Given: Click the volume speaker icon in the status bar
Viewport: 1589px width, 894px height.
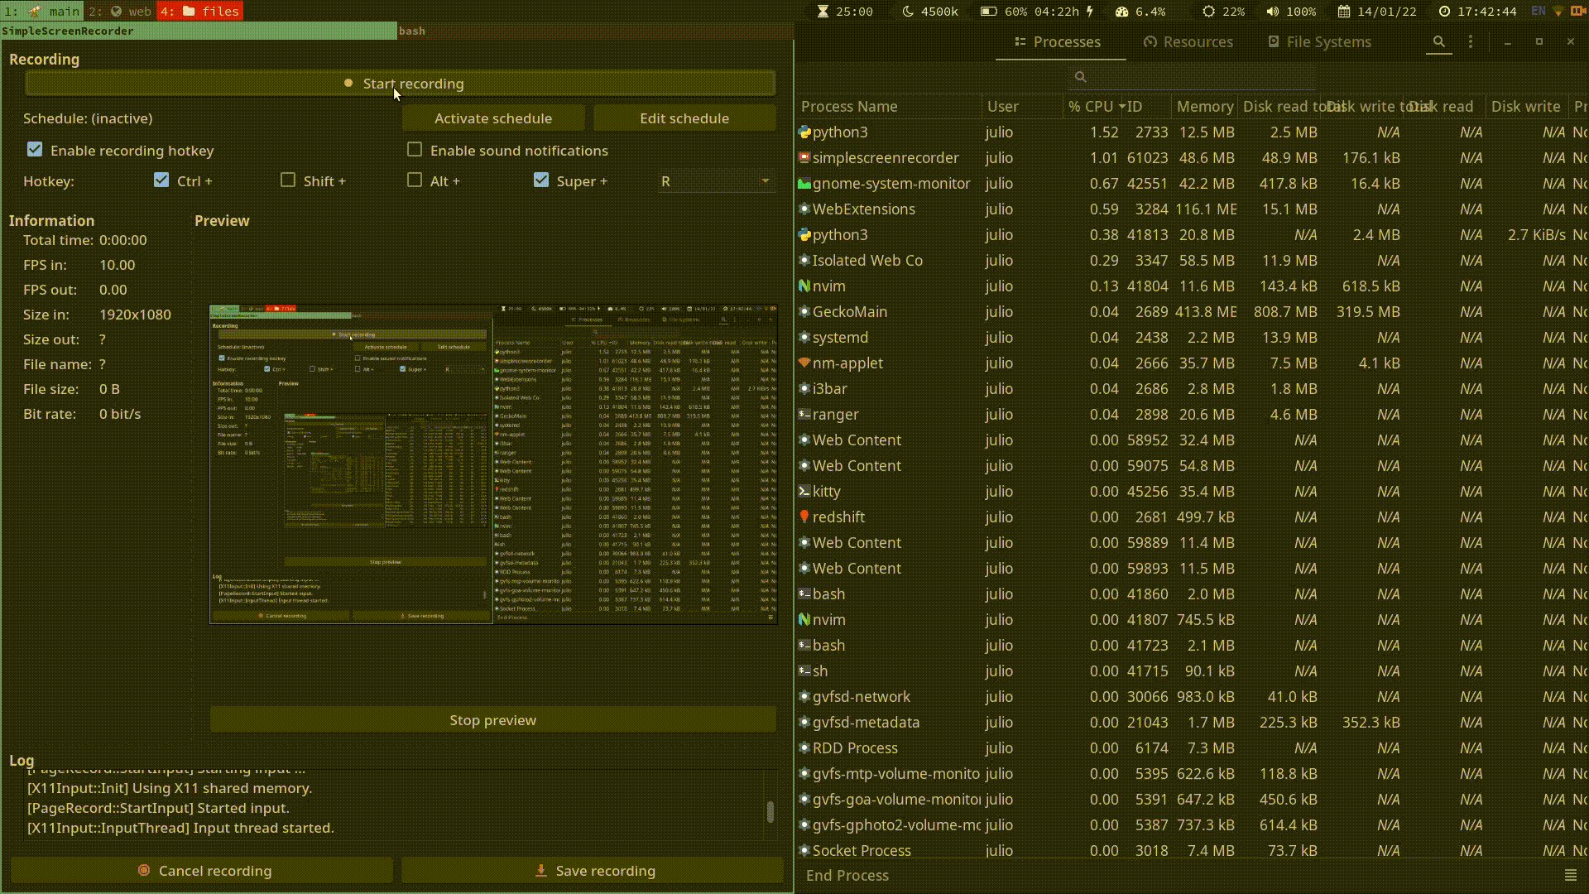Looking at the screenshot, I should coord(1270,12).
